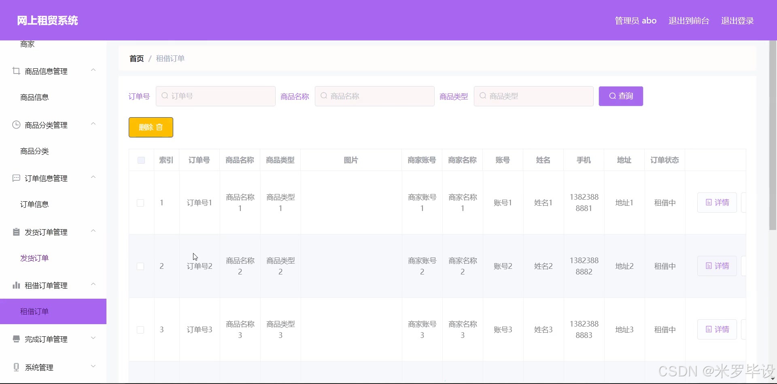777x384 pixels.
Task: Click the 地址2 cell
Action: click(624, 266)
